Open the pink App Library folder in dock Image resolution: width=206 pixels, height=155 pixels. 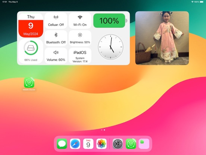click(144, 144)
